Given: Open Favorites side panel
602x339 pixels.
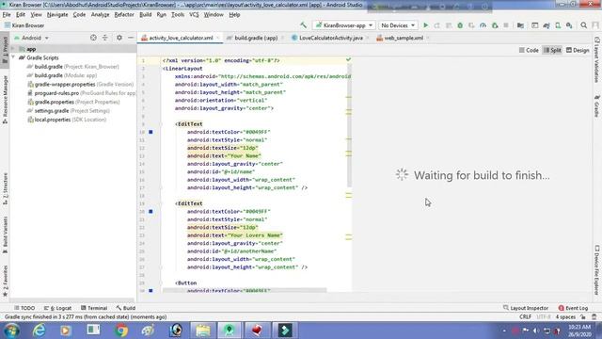Looking at the screenshot, I should [x=5, y=281].
